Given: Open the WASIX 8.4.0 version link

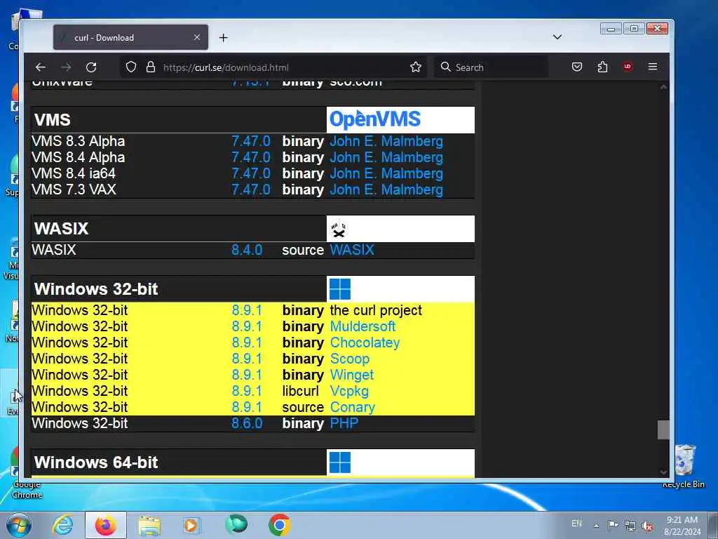Looking at the screenshot, I should 247,250.
